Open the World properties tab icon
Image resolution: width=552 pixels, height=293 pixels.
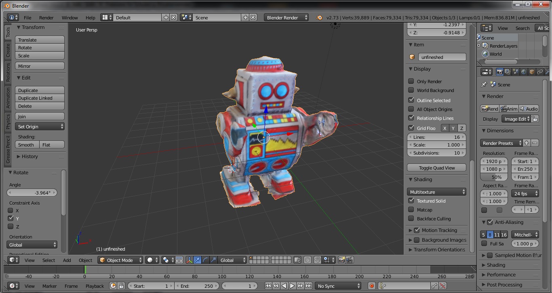click(x=524, y=72)
